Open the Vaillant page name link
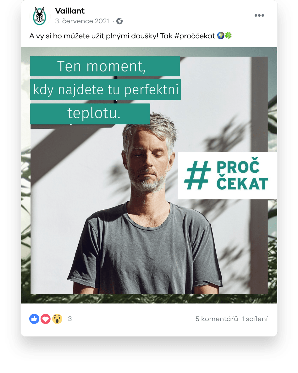 [x=70, y=11]
